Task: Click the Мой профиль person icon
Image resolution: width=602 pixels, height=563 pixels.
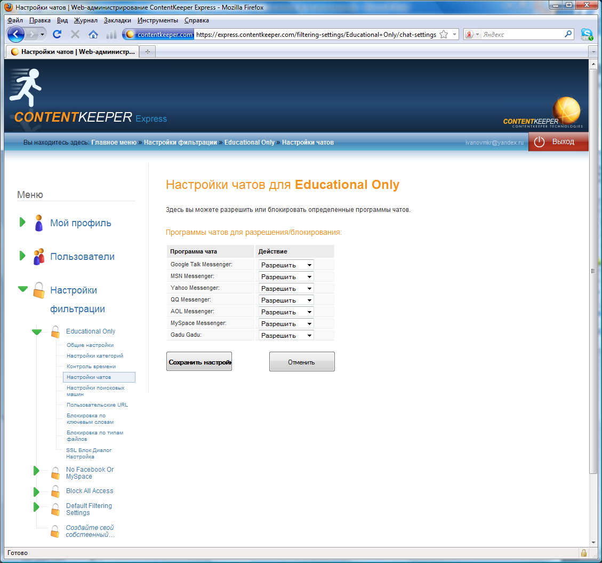Action: coord(39,223)
